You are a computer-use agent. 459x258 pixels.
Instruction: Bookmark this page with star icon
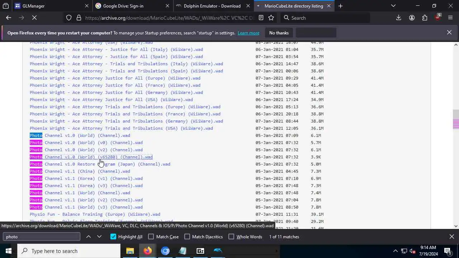tap(271, 18)
